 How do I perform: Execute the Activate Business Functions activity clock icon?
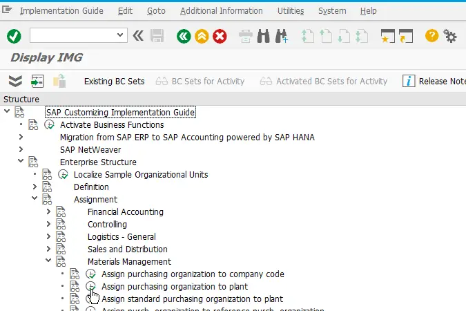pyautogui.click(x=49, y=124)
